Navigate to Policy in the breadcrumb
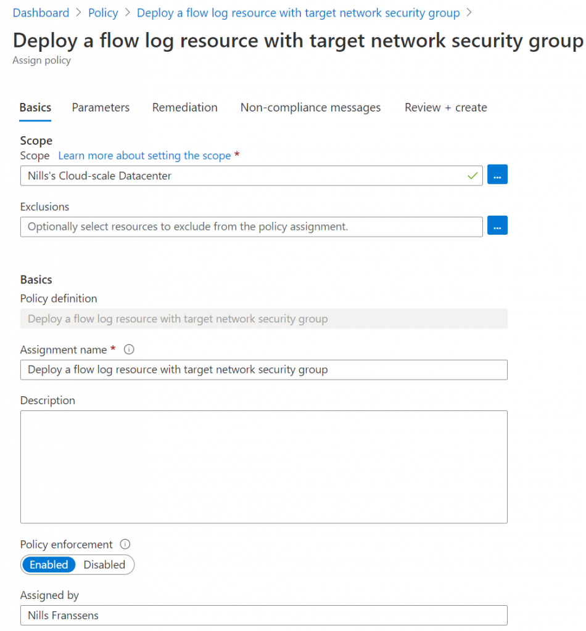 104,13
